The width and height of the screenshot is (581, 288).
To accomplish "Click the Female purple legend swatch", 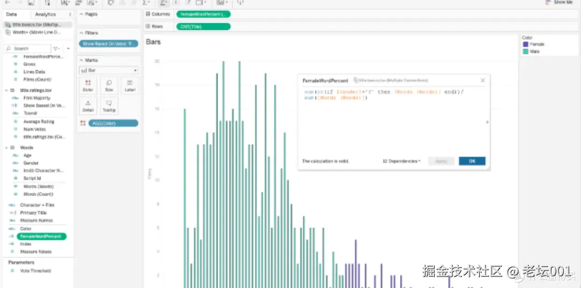I will tap(525, 44).
